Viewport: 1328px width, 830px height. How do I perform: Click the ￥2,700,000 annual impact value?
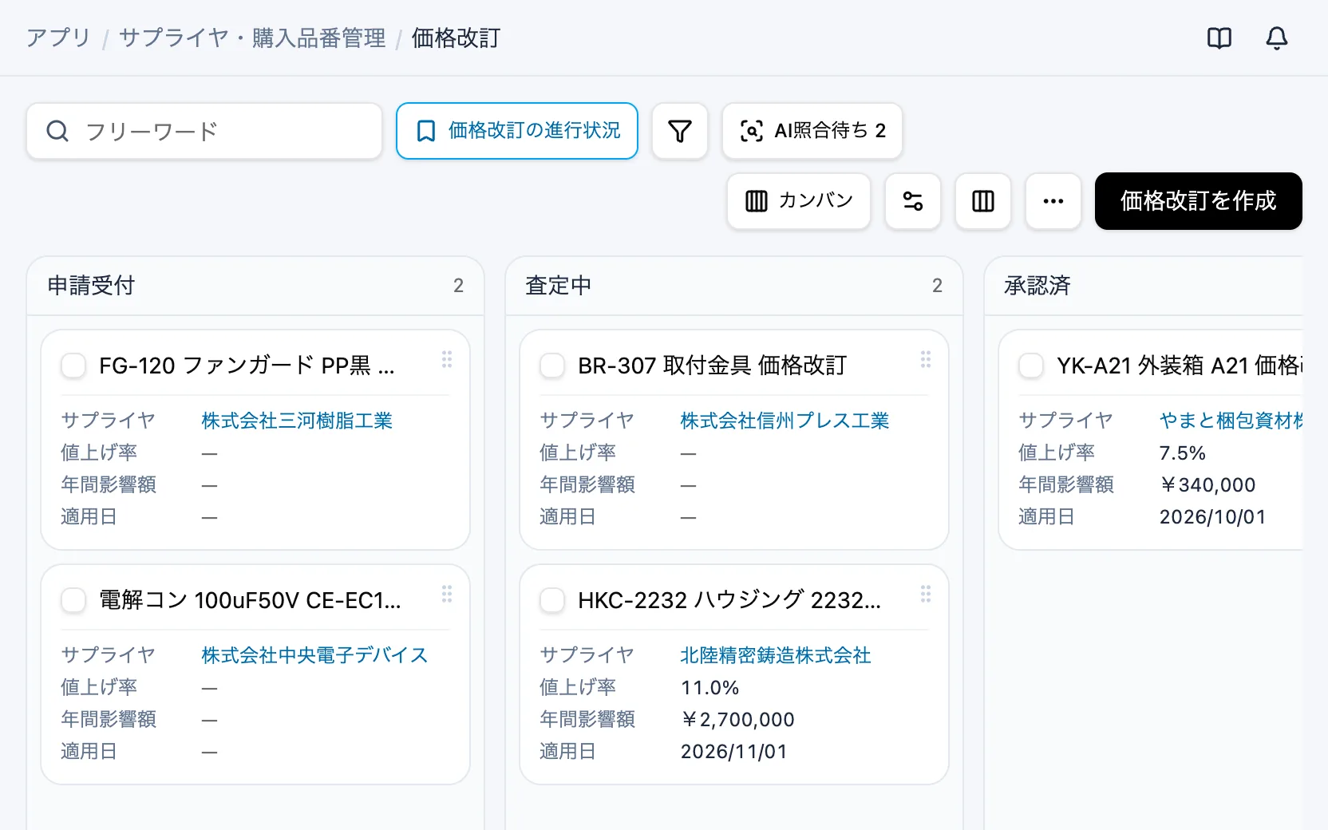(x=737, y=719)
